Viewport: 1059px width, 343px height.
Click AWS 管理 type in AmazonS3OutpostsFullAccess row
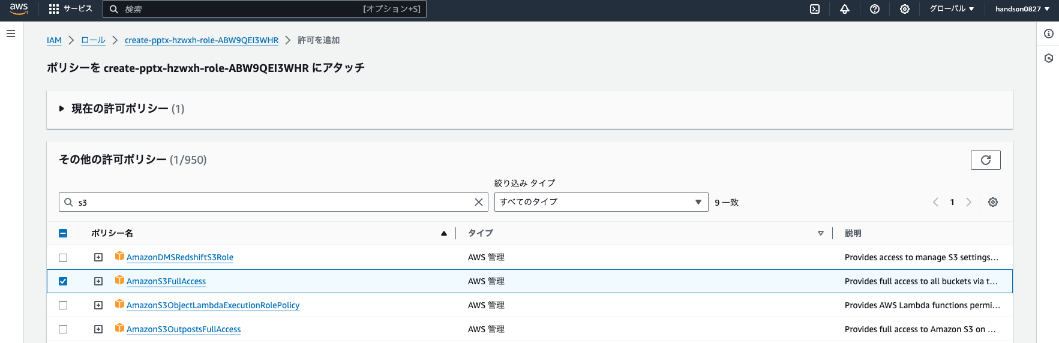(486, 329)
